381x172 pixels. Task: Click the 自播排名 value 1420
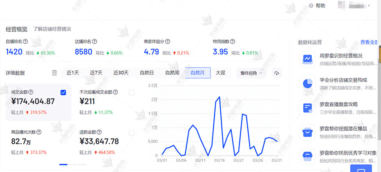coord(14,52)
